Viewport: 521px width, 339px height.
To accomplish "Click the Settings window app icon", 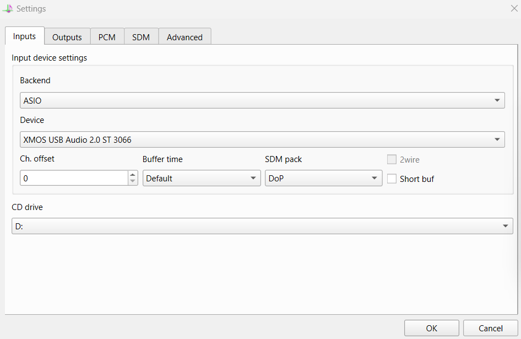I will pyautogui.click(x=8, y=9).
